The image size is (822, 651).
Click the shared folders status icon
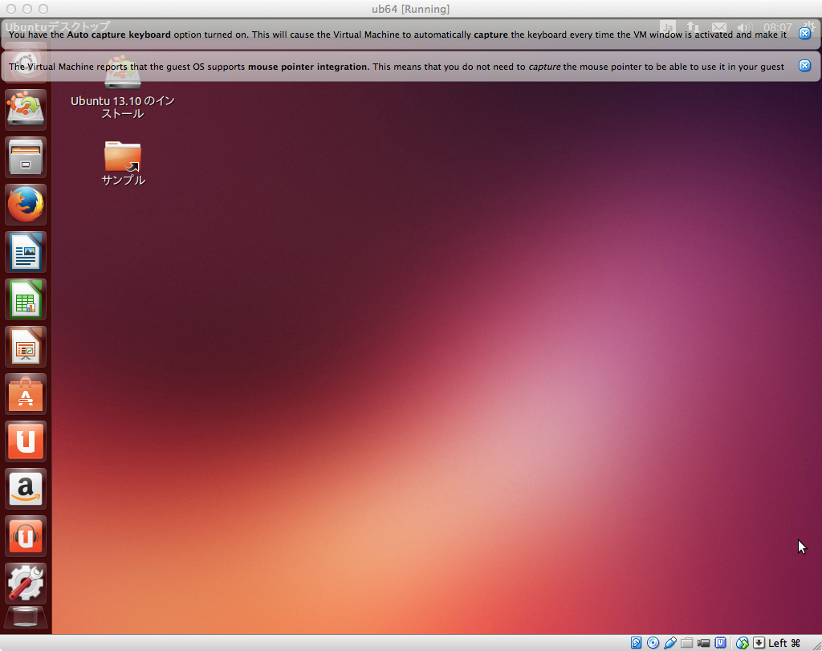pos(687,643)
